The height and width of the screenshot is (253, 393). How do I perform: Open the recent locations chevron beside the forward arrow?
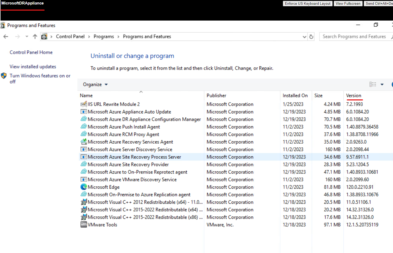pos(27,36)
